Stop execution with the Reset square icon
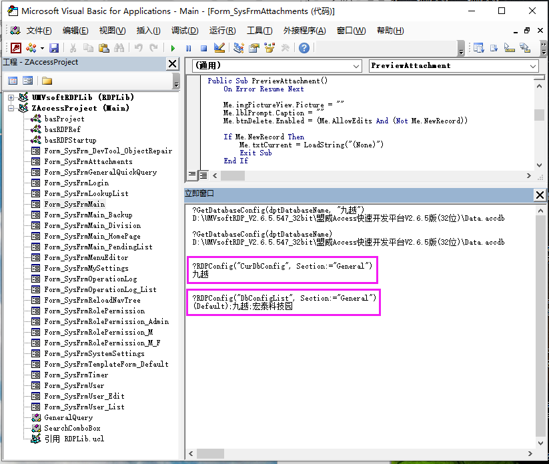549x464 pixels. tap(203, 48)
